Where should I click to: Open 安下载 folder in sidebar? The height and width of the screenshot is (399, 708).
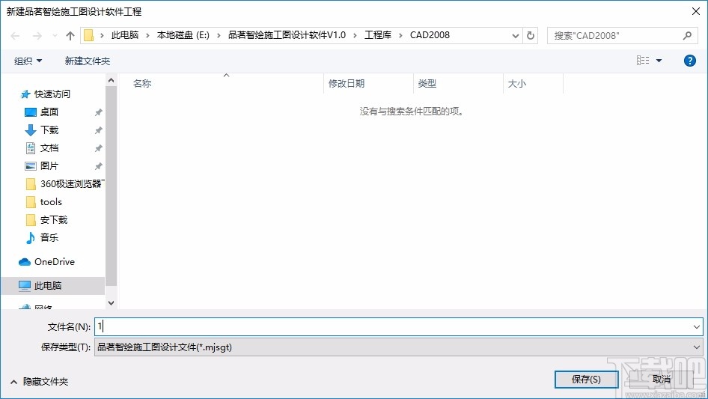coord(54,220)
